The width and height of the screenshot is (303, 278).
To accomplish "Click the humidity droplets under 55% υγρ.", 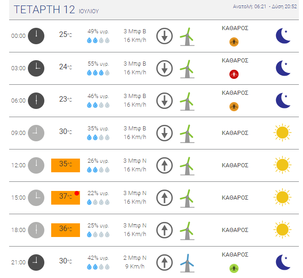I will [98, 72].
